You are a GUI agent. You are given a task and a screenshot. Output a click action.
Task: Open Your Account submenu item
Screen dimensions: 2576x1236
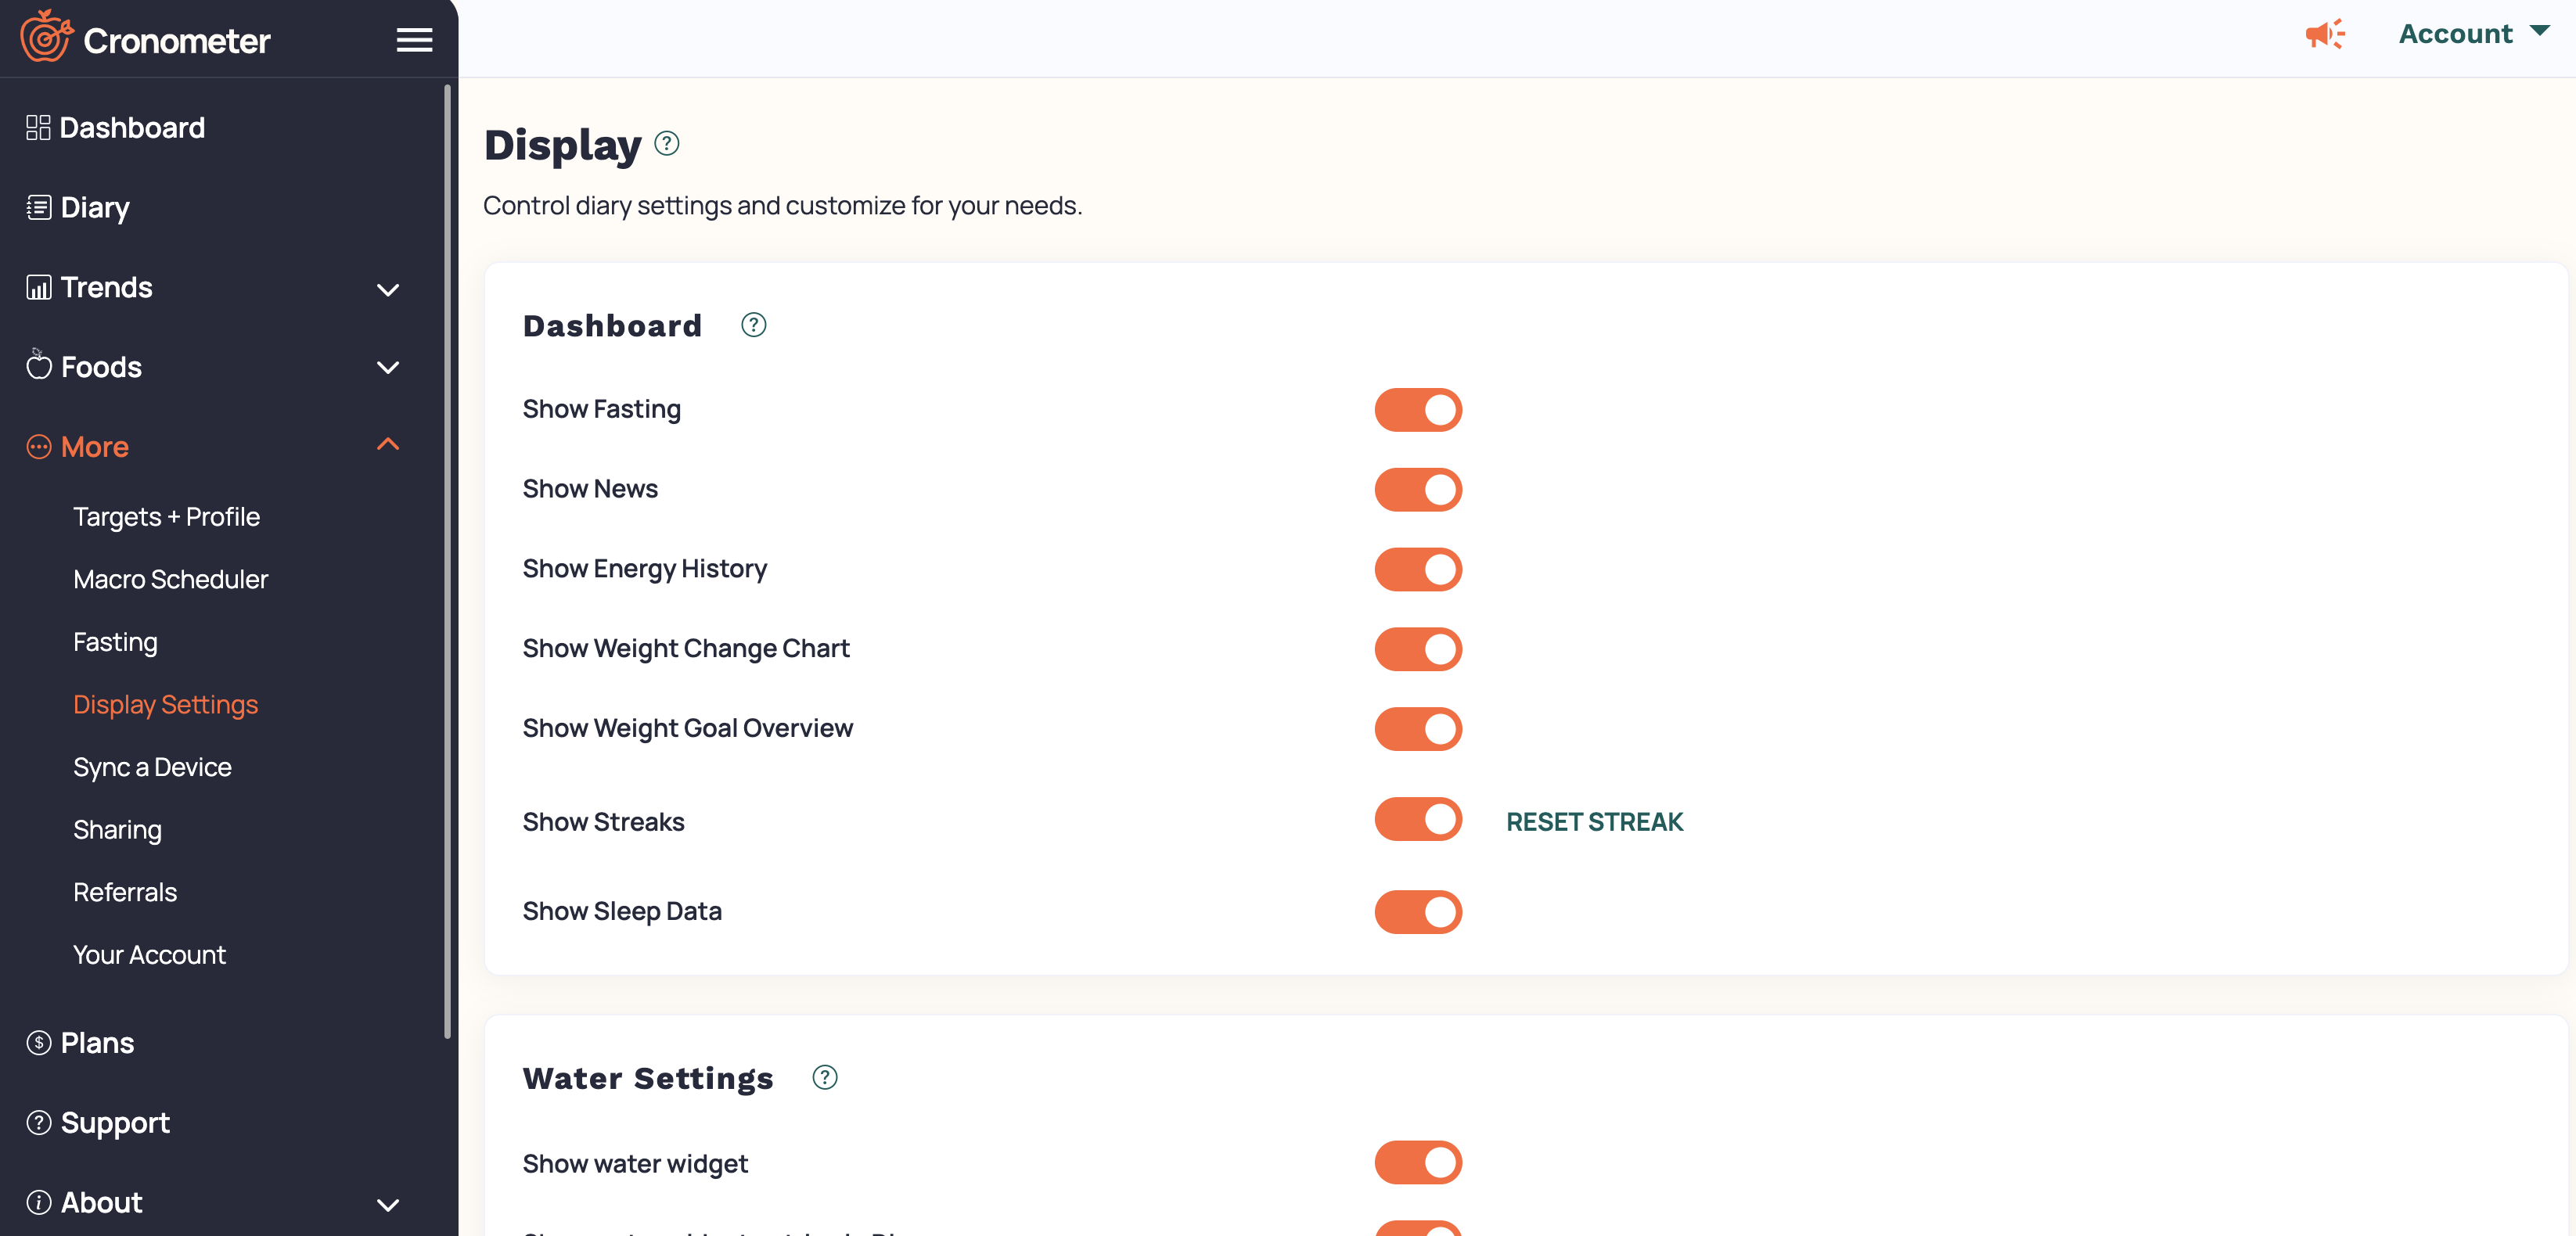(x=149, y=955)
